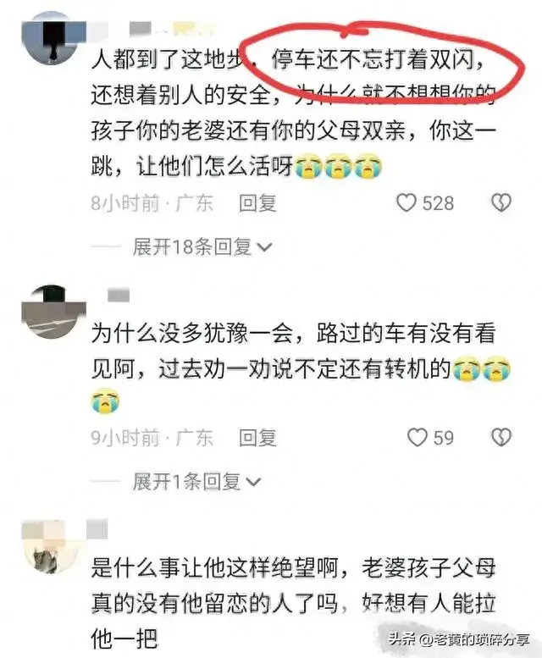Click chevron next to 展开1条回复
This screenshot has height=658, width=542.
tap(253, 482)
